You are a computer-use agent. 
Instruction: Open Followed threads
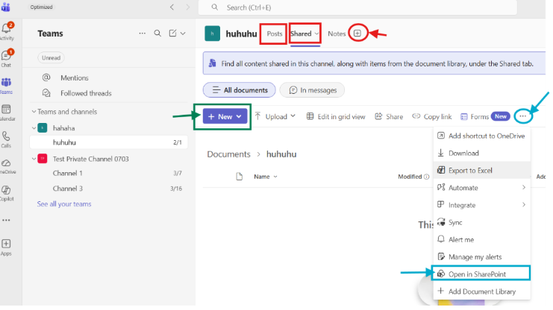point(86,93)
